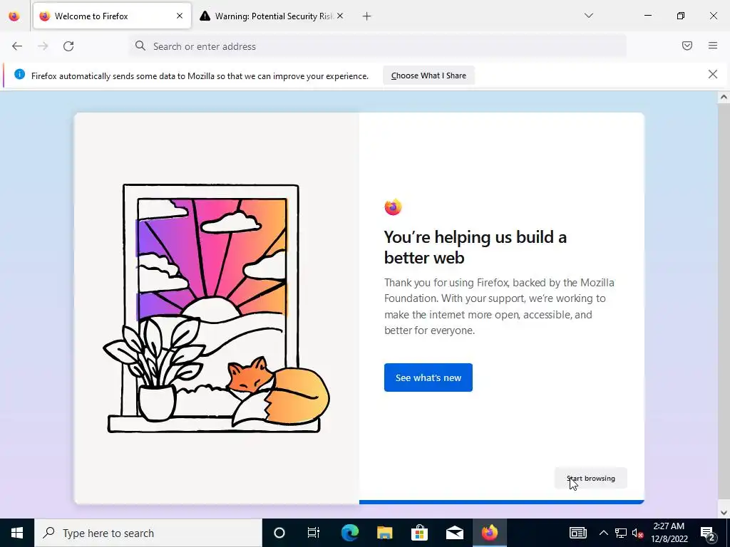This screenshot has height=547, width=730.
Task: Go back one page
Action: [x=17, y=46]
